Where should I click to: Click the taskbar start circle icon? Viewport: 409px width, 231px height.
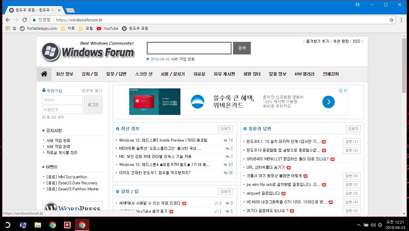7,225
